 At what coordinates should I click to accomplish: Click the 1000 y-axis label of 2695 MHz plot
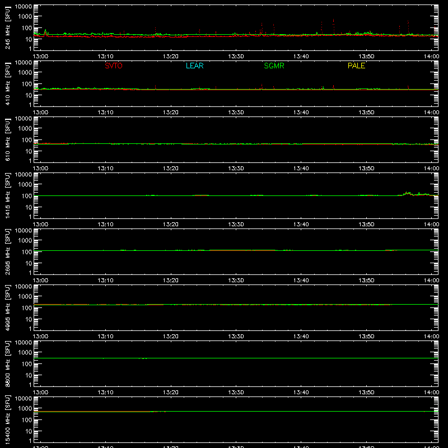(x=25, y=241)
